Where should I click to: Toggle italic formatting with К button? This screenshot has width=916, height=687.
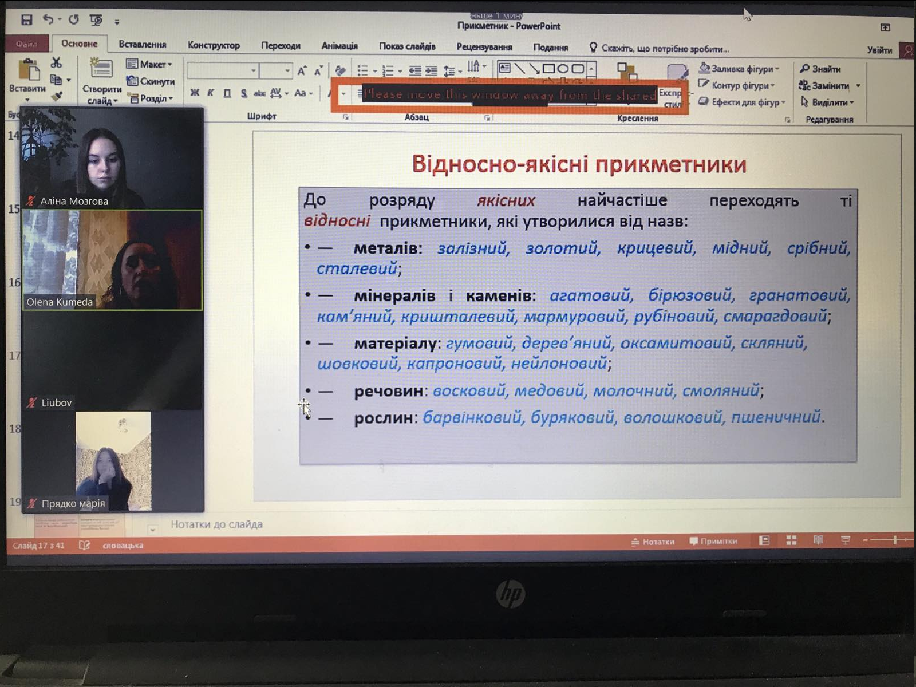pyautogui.click(x=211, y=93)
